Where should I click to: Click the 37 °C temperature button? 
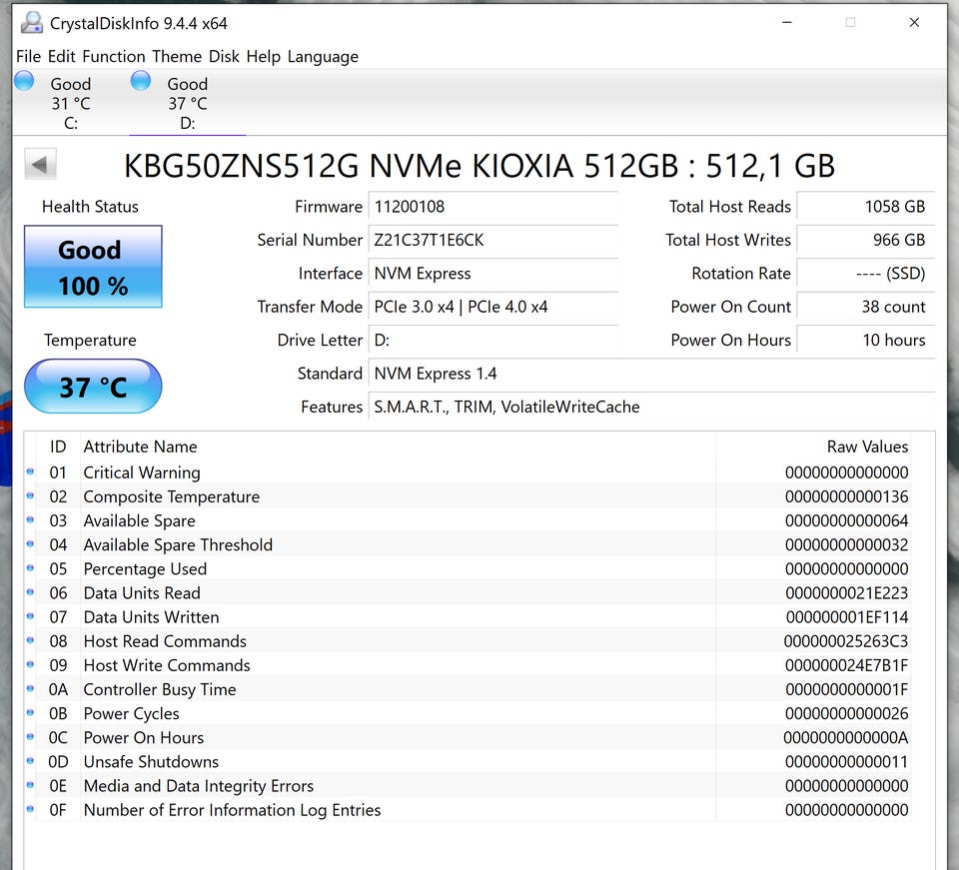click(93, 387)
